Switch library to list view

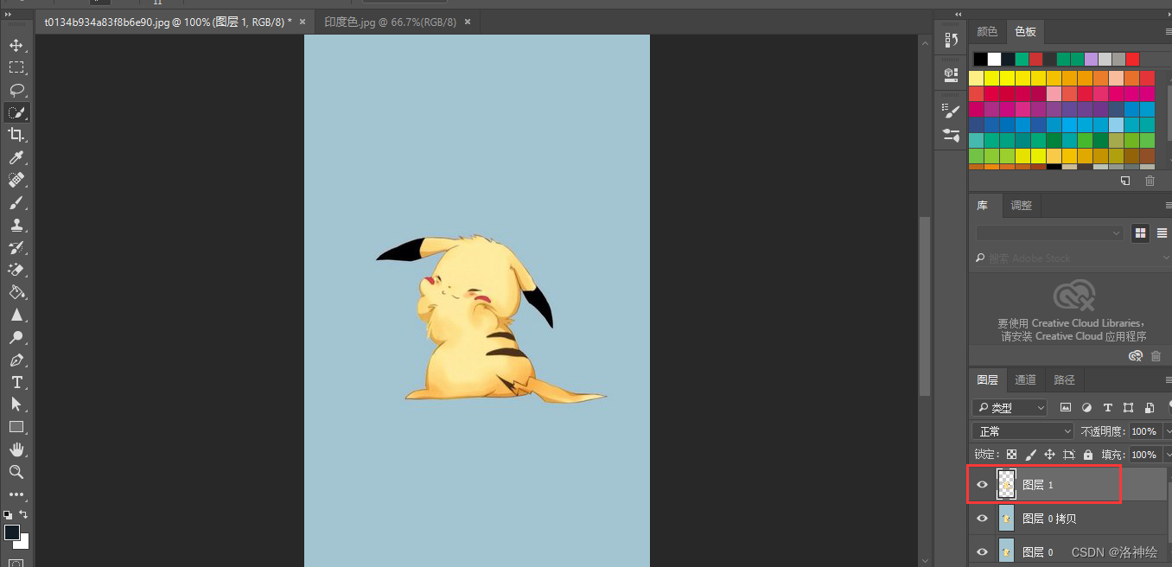coord(1162,233)
